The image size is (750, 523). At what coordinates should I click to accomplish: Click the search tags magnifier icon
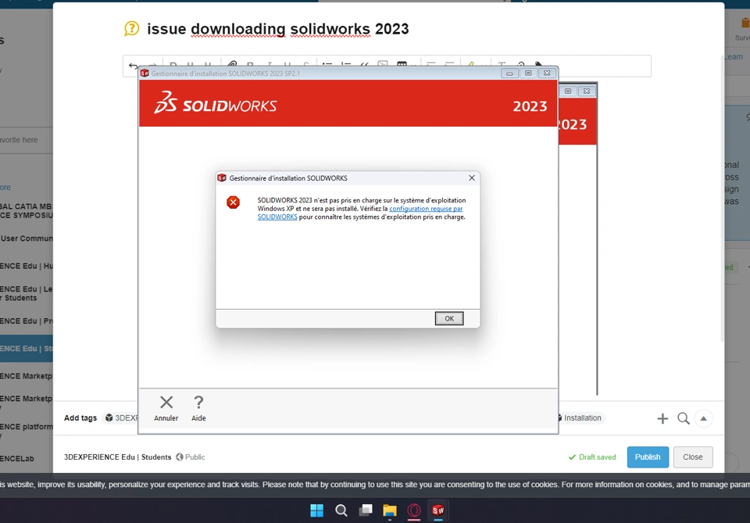pos(683,419)
